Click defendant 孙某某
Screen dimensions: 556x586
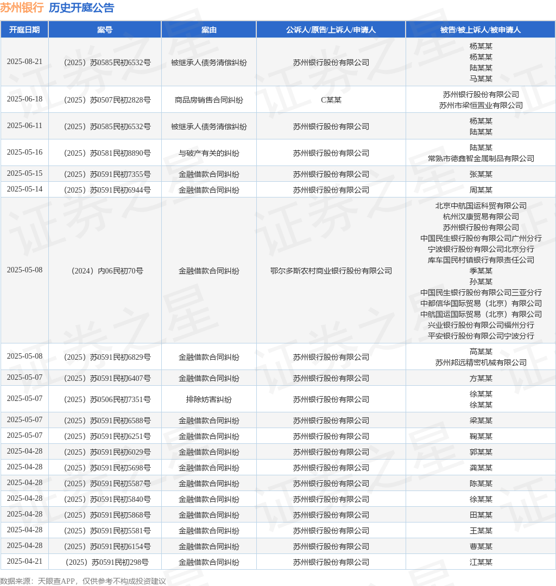tap(481, 282)
